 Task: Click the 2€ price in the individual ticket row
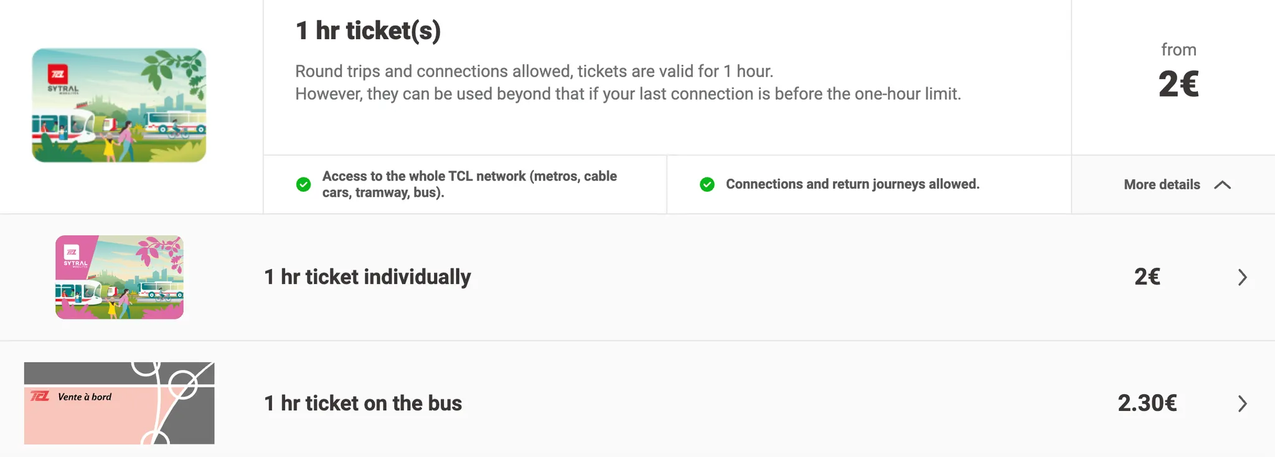(1147, 277)
